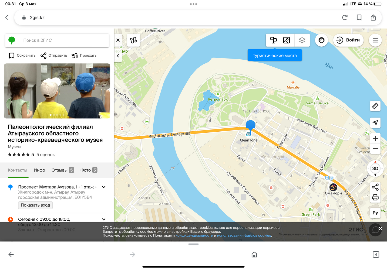Close the place card with X

[x=118, y=40]
